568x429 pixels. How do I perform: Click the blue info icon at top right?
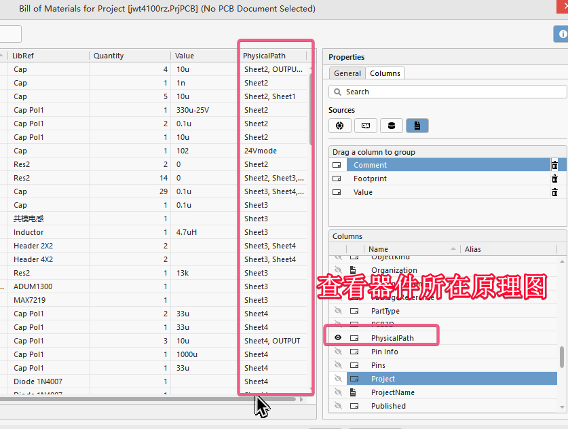point(562,33)
